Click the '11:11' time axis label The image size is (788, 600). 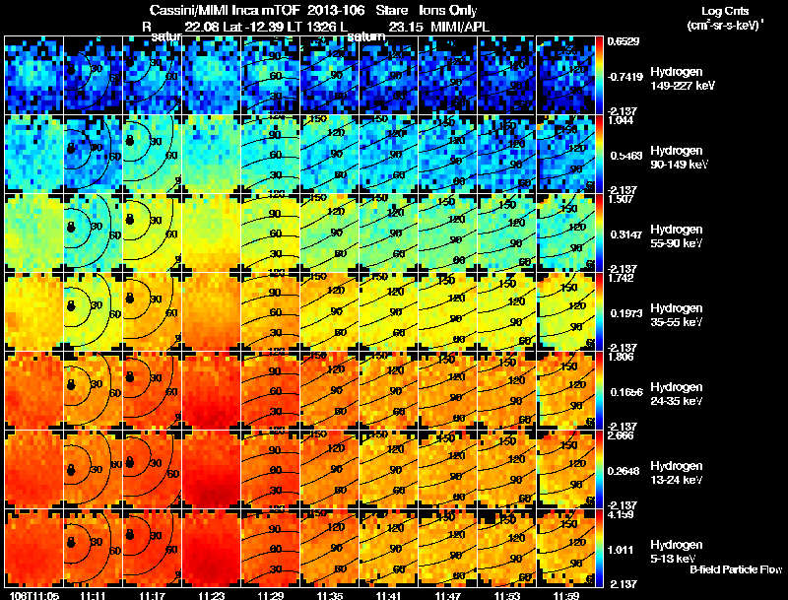click(x=93, y=595)
